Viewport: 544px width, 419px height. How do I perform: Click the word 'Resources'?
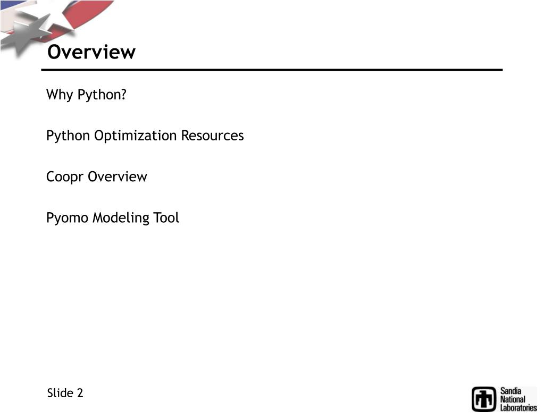[x=212, y=136]
